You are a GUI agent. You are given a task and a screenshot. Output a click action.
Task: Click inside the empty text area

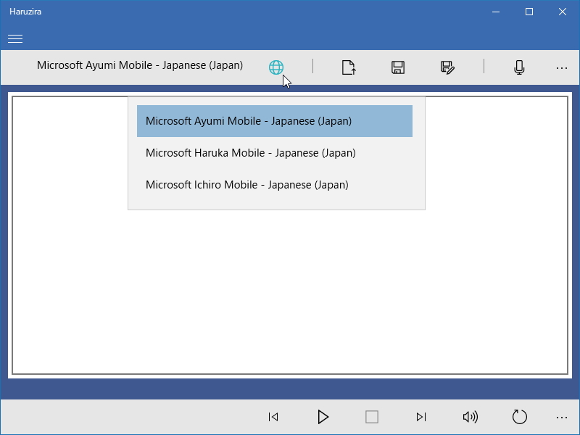290,290
